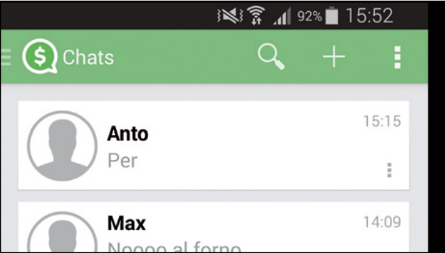445x253 pixels.
Task: Tap the 92% battery percentage
Action: click(x=309, y=17)
